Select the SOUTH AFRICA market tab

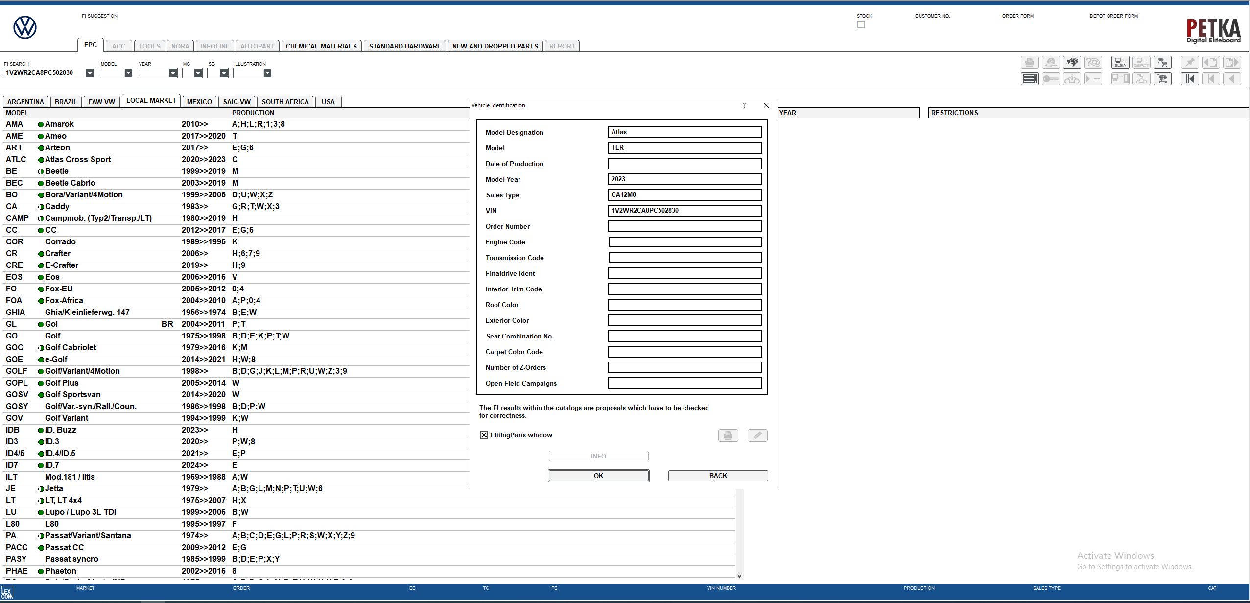tap(285, 102)
